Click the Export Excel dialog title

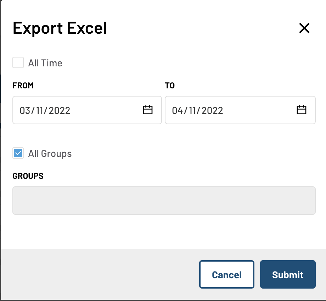tap(60, 28)
